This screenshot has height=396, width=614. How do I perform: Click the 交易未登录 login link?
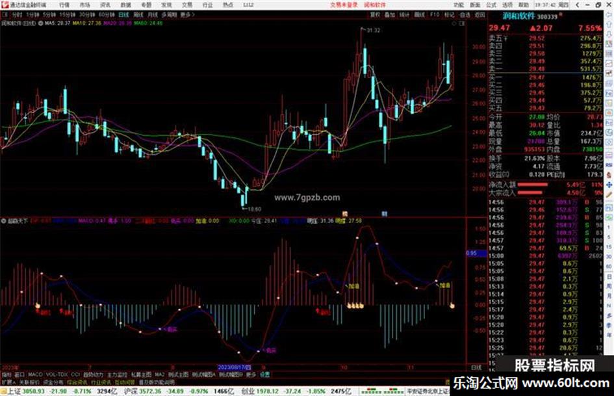point(344,5)
